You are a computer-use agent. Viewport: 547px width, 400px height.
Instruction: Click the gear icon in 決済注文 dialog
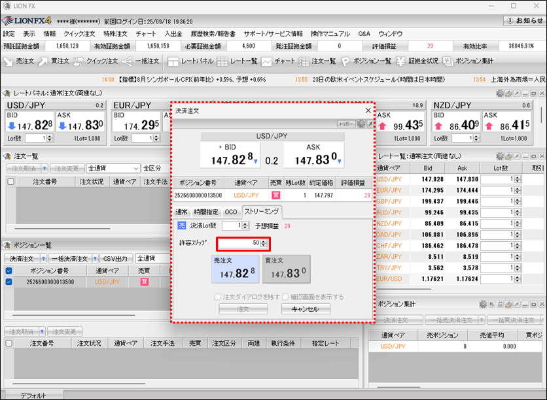361,124
